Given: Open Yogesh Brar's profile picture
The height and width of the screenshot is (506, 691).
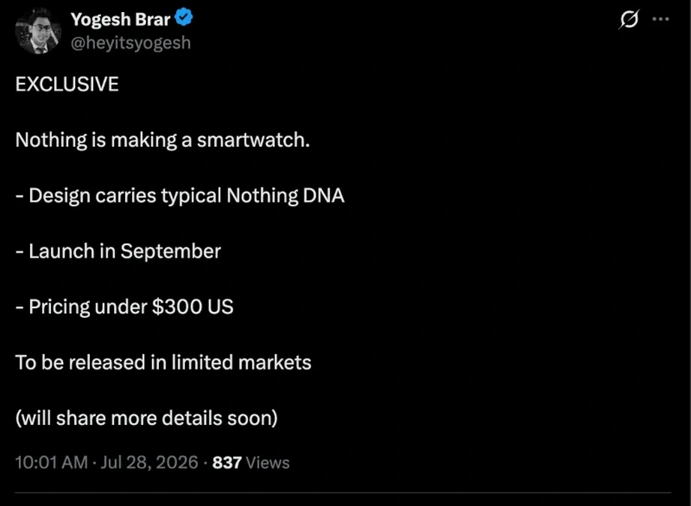Looking at the screenshot, I should pos(38,31).
